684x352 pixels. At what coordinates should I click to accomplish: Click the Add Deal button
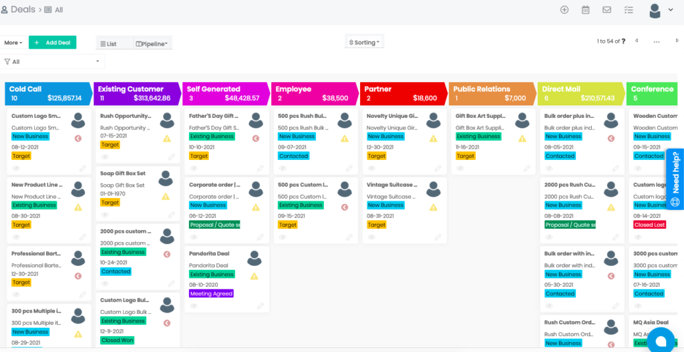[x=52, y=42]
